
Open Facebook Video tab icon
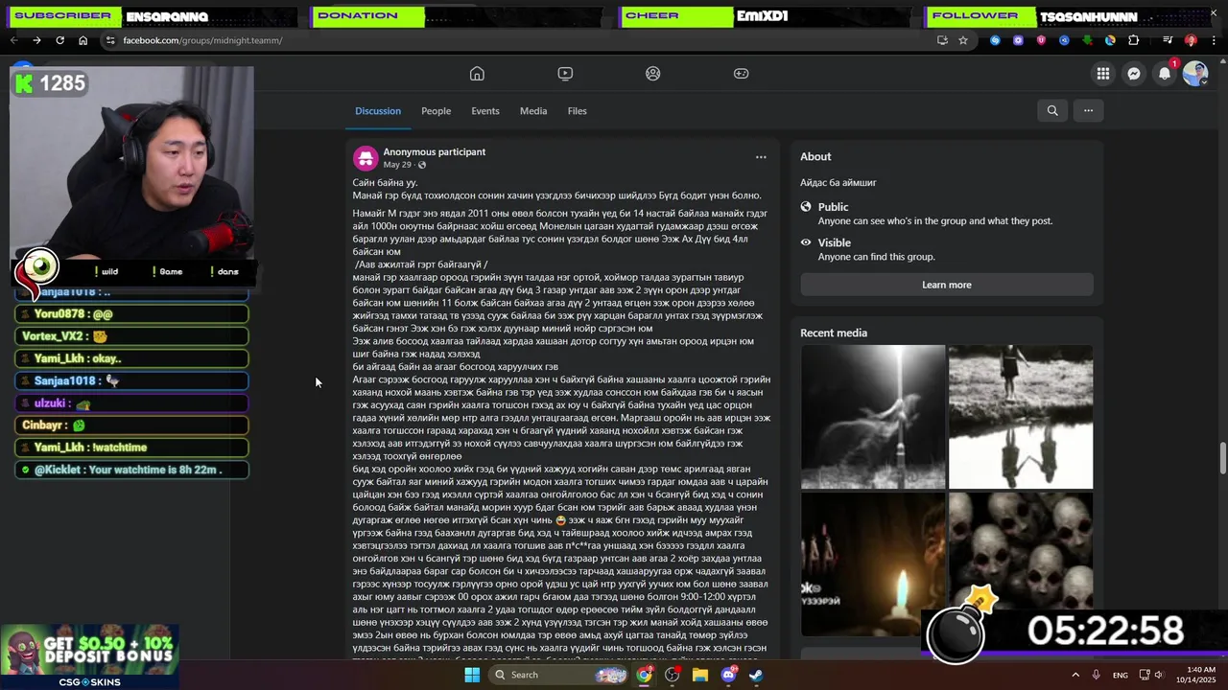565,74
